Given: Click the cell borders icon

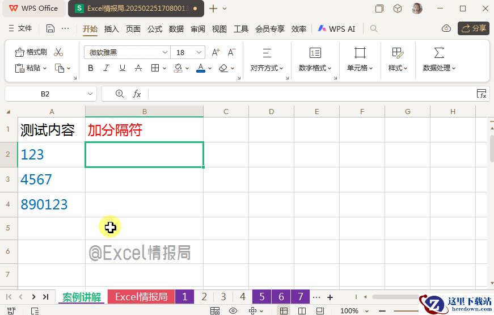Looking at the screenshot, I should (155, 68).
